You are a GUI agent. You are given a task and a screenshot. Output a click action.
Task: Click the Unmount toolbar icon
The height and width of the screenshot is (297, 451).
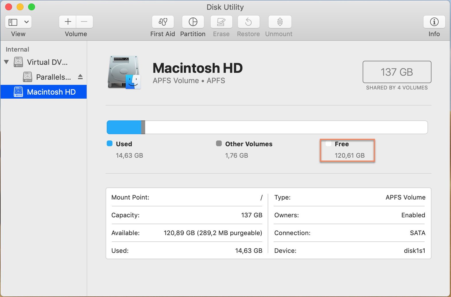pos(280,22)
